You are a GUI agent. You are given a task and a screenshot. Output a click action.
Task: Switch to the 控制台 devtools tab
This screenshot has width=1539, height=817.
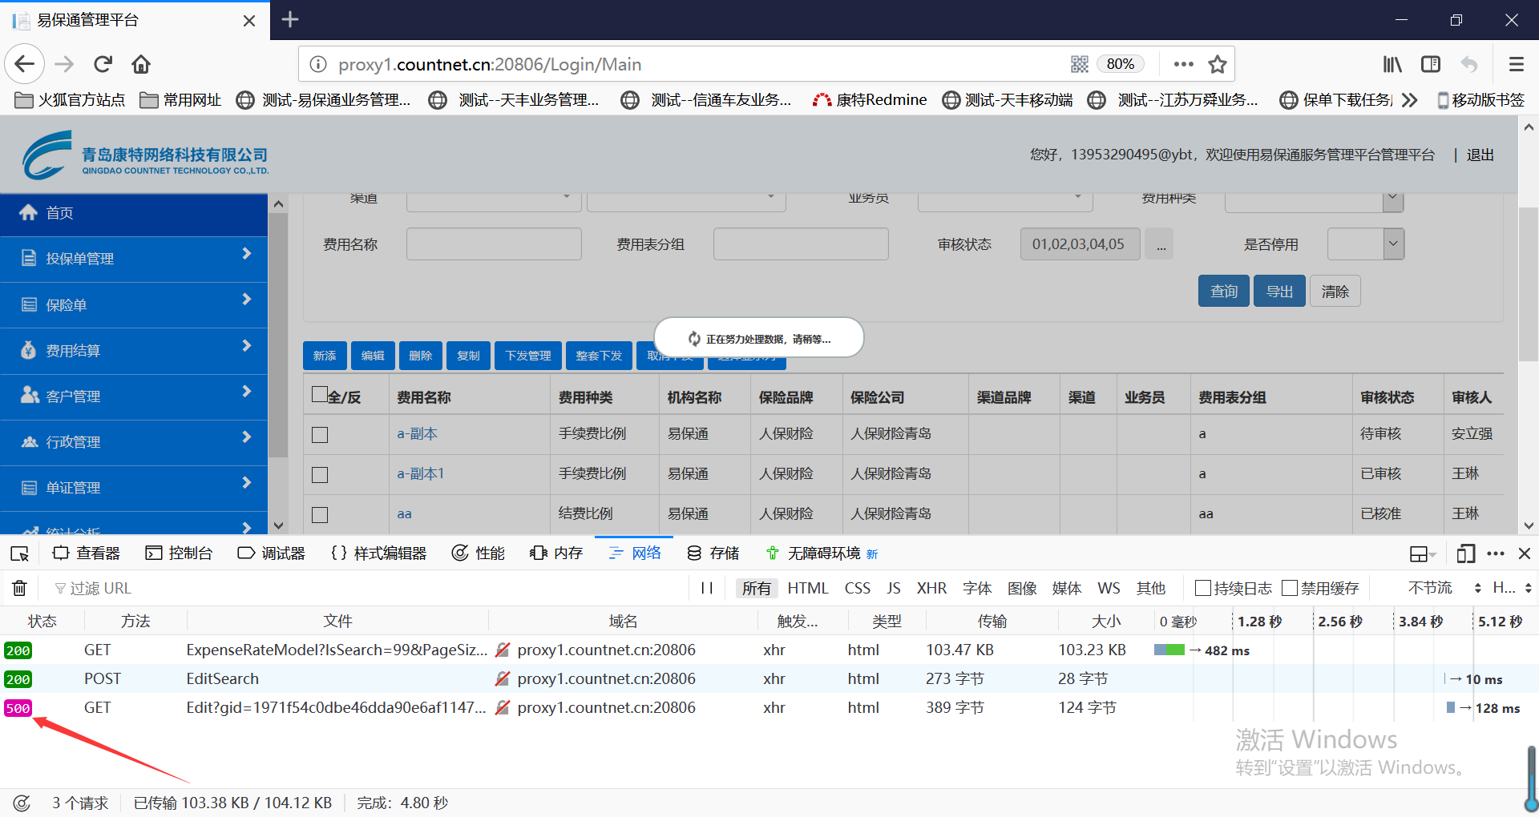[x=180, y=553]
